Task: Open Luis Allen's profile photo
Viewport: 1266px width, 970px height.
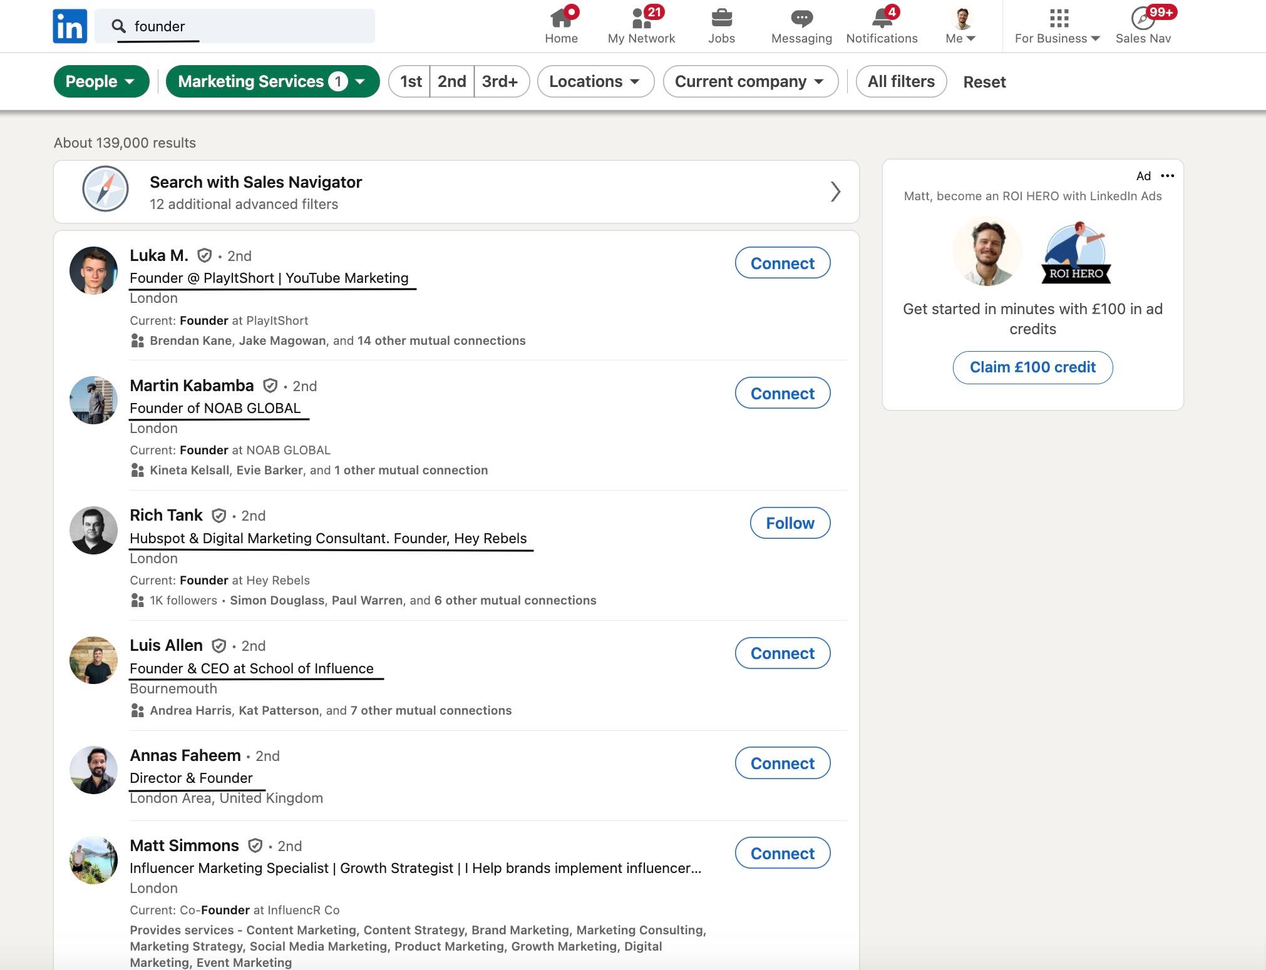Action: click(x=93, y=660)
